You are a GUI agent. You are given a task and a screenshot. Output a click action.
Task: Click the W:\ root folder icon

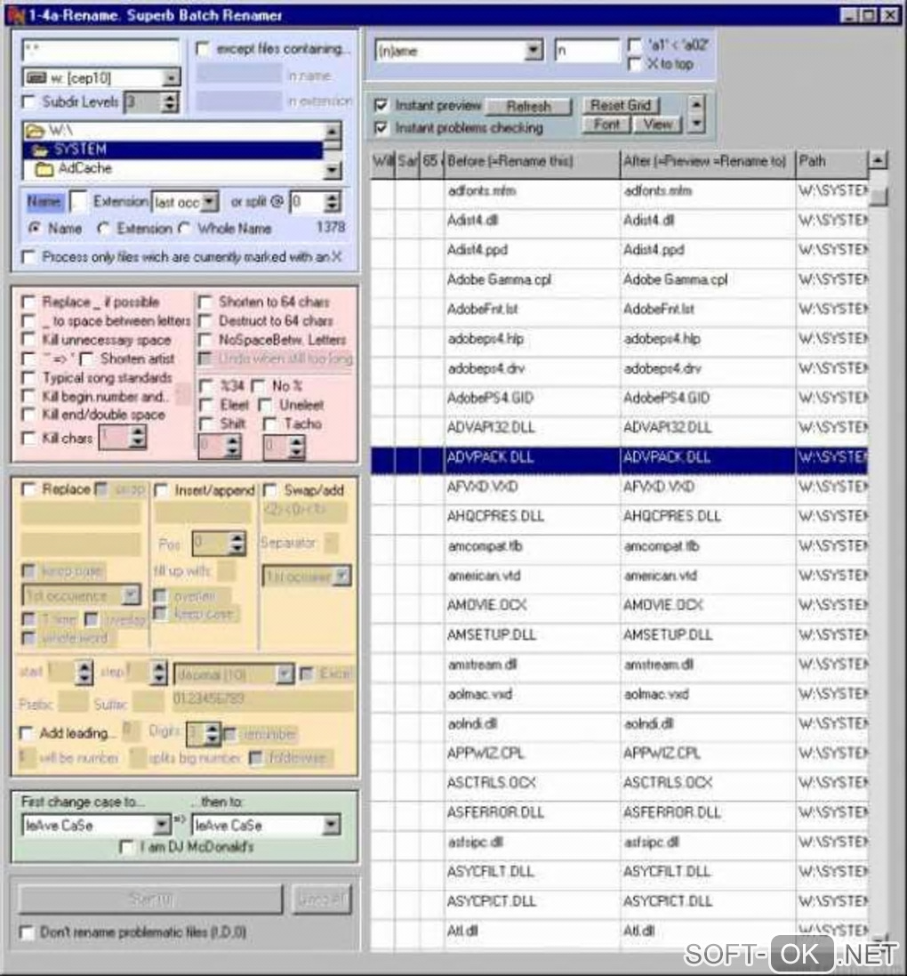36,131
